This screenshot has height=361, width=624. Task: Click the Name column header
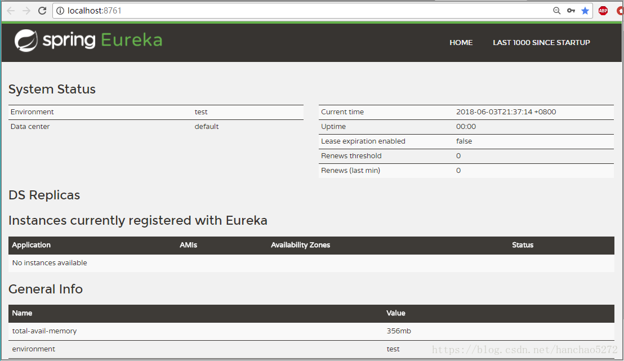tap(22, 313)
